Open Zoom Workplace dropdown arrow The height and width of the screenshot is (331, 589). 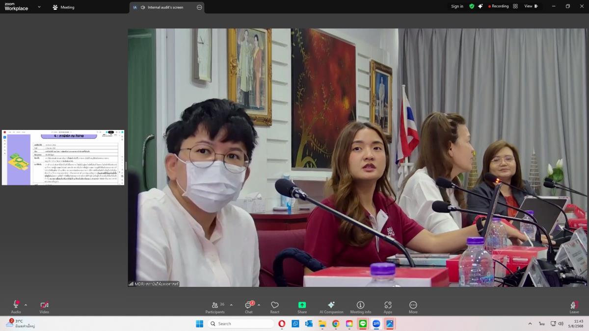pyautogui.click(x=39, y=7)
